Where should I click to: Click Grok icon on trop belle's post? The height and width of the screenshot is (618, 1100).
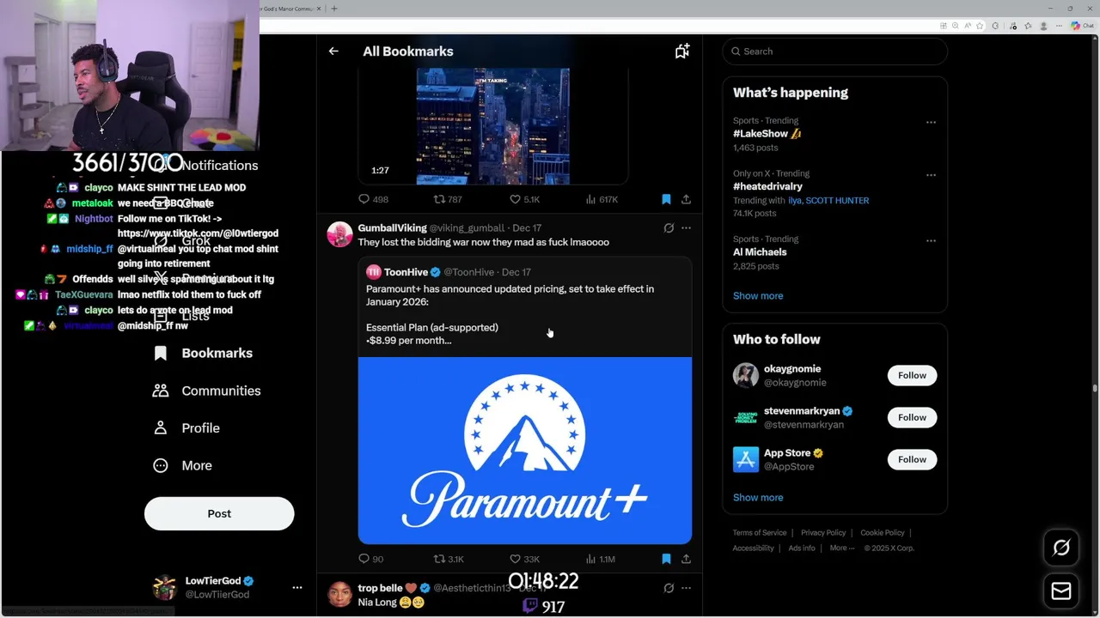pyautogui.click(x=669, y=588)
